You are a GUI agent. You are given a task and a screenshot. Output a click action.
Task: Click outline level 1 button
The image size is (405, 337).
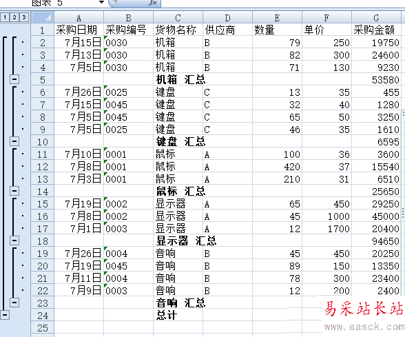tap(5, 17)
